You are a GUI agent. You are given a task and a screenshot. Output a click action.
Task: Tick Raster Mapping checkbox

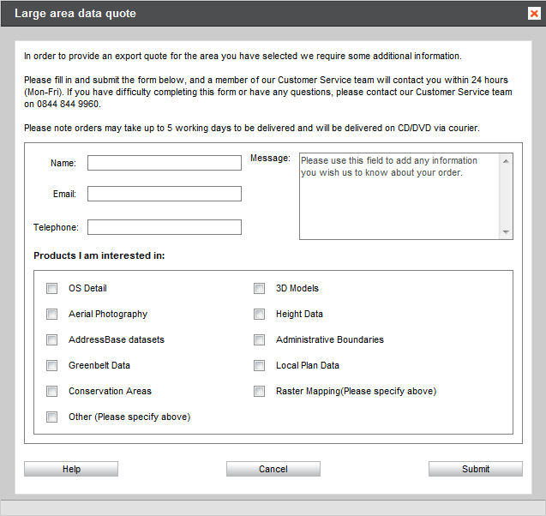tap(259, 392)
